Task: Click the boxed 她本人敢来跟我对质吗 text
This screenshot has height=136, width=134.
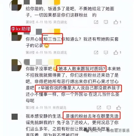Action: pos(81,69)
